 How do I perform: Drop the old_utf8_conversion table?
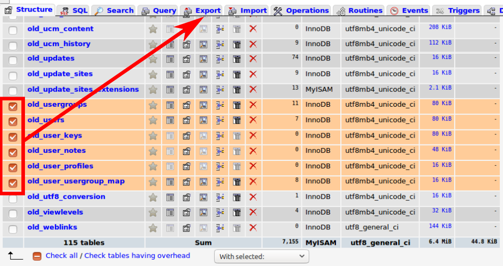point(253,198)
